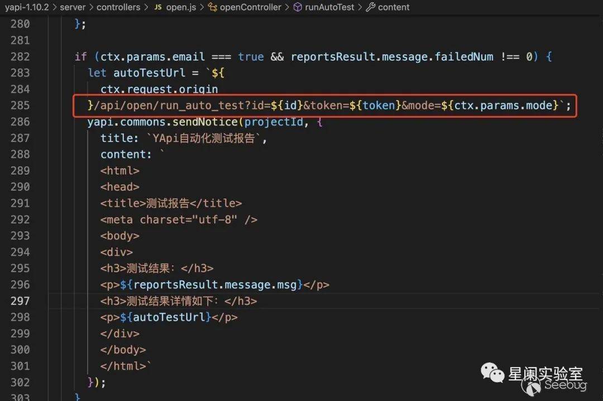Screen dimensions: 603x401
Task: Click the '<div>' tag on line 294
Action: (117, 252)
